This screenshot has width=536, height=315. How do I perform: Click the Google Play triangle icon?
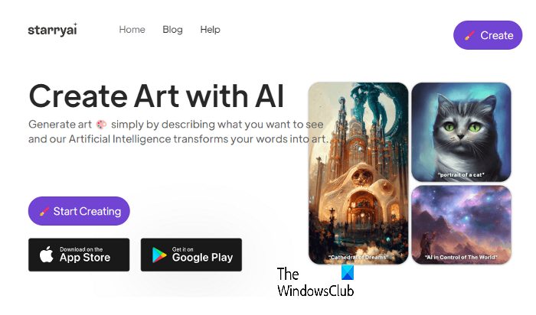click(159, 255)
